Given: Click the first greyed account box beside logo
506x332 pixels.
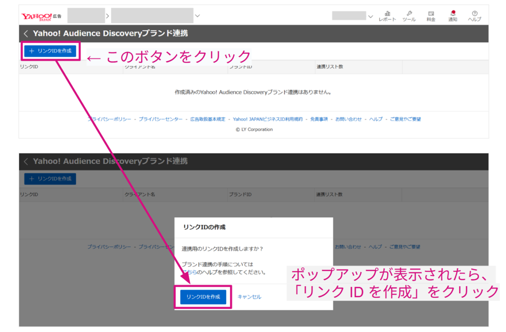Looking at the screenshot, I should pos(86,16).
